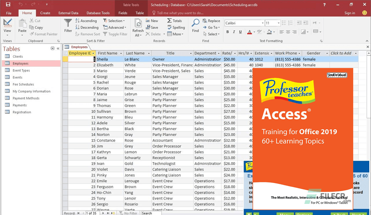
Task: Toggle Italic formatting
Action: [234, 32]
